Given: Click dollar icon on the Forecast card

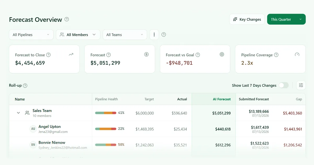Looking at the screenshot, I should pyautogui.click(x=147, y=54).
